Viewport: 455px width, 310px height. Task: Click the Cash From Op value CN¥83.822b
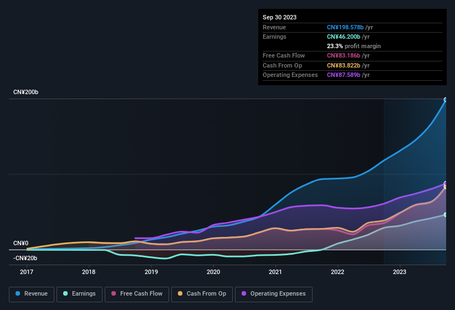pyautogui.click(x=344, y=65)
